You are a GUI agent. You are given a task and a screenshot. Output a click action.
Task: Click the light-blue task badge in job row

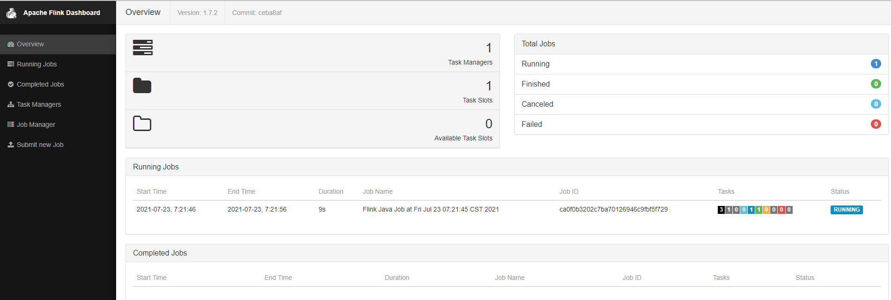[x=744, y=210]
